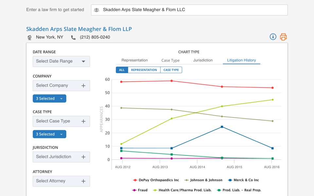
Task: Open the Skadden Arps firm title link
Action: pyautogui.click(x=79, y=29)
